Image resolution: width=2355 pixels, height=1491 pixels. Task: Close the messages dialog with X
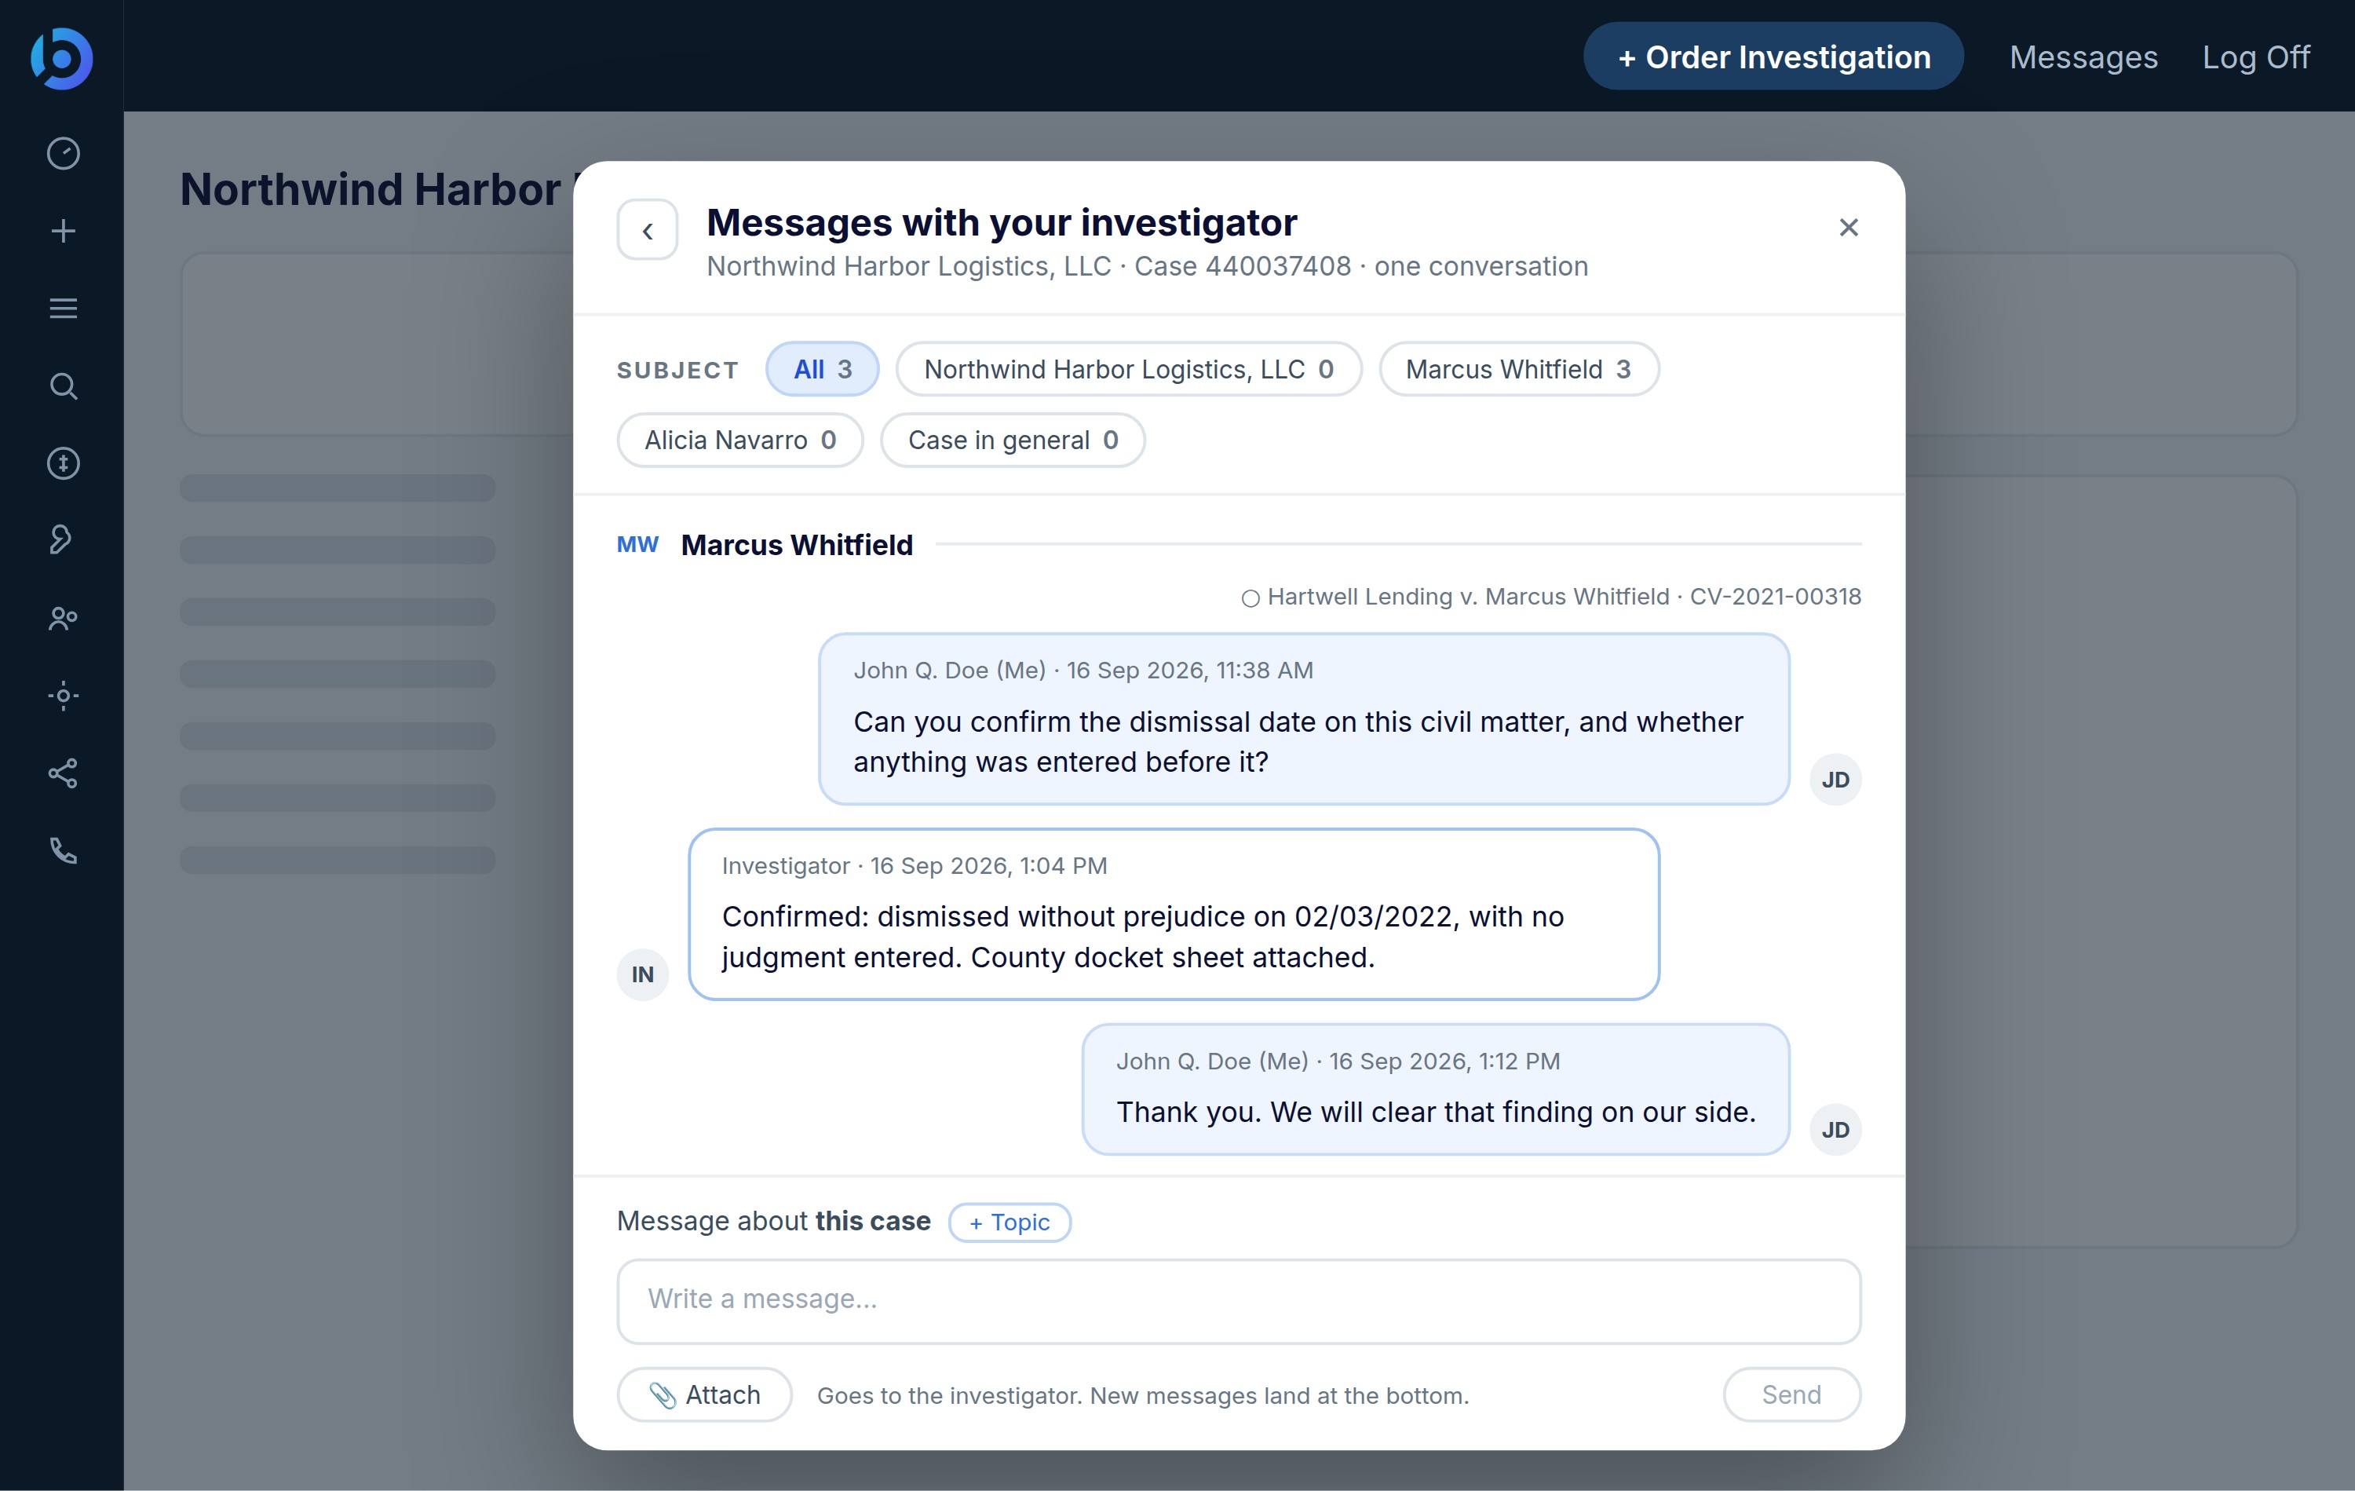[1849, 228]
